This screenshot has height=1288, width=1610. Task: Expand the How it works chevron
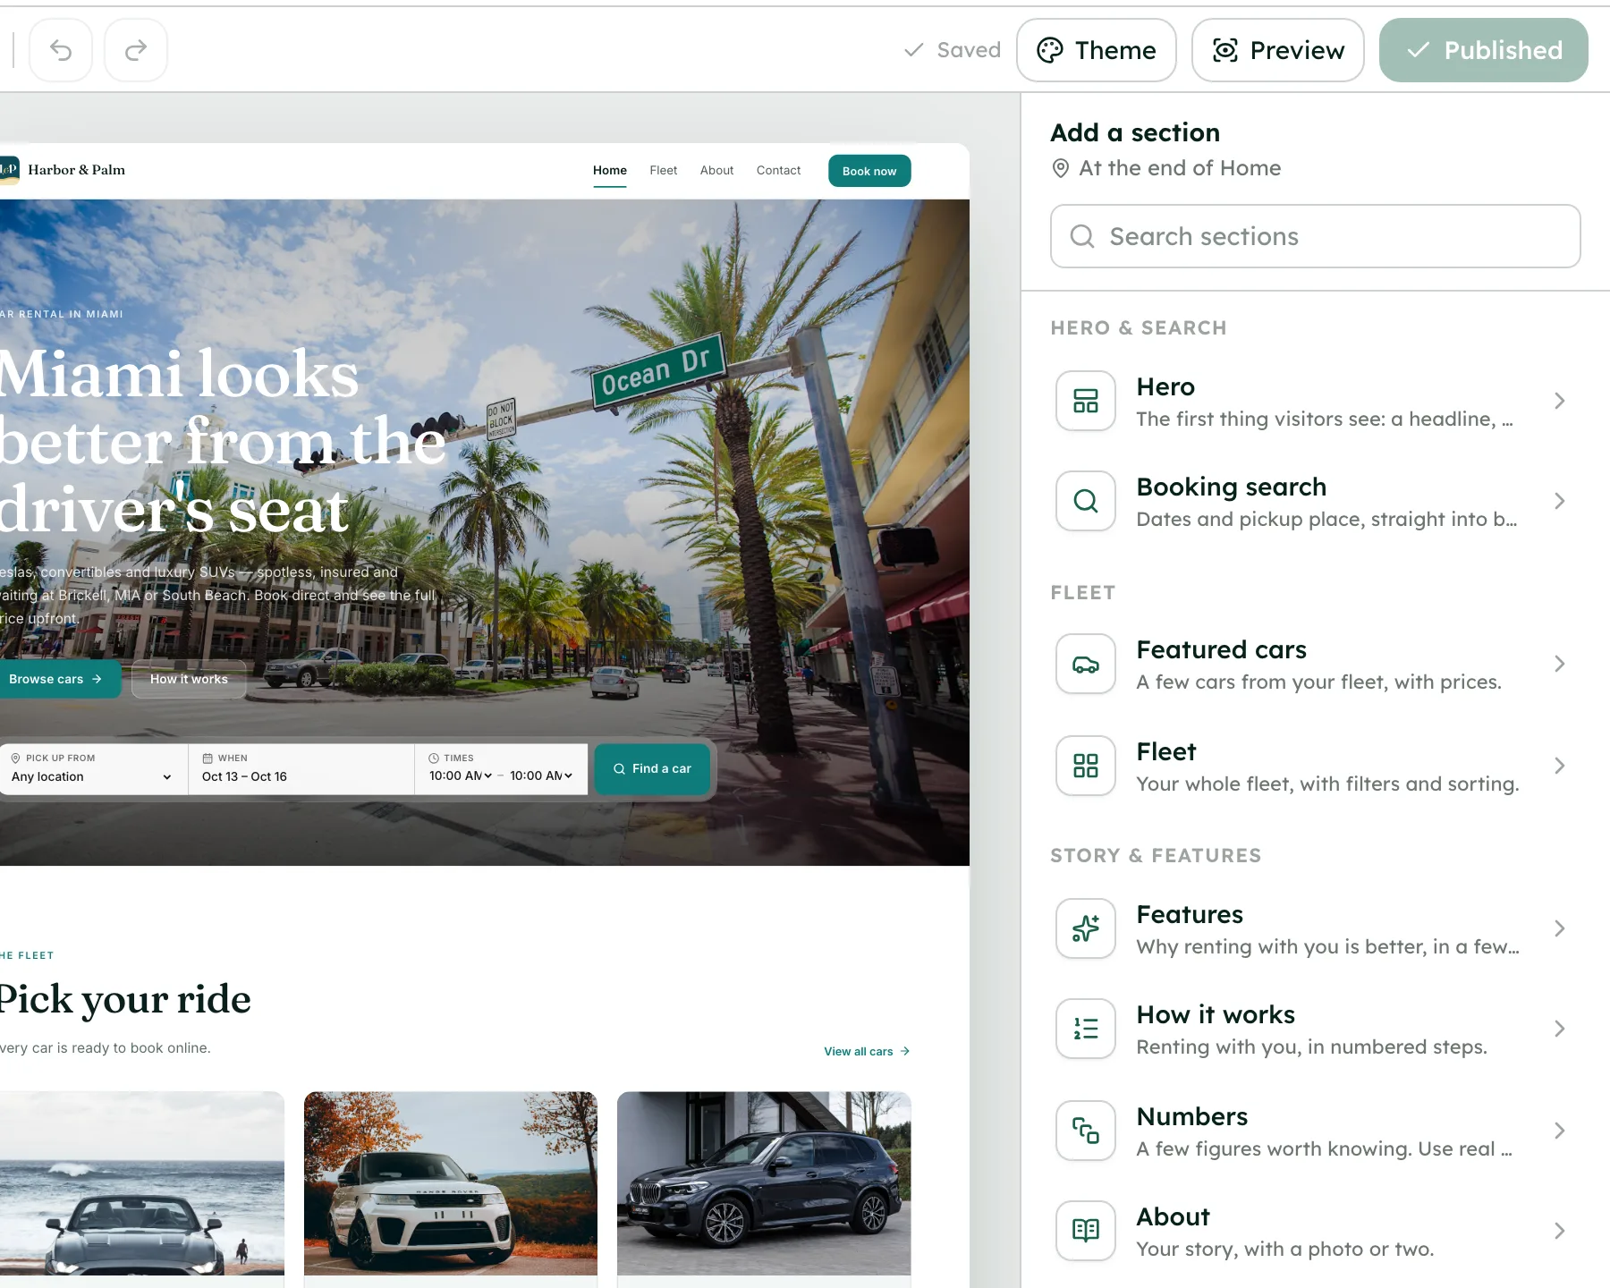(x=1559, y=1029)
